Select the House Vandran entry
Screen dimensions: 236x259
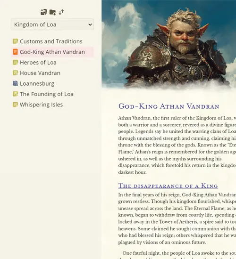[x=40, y=73]
